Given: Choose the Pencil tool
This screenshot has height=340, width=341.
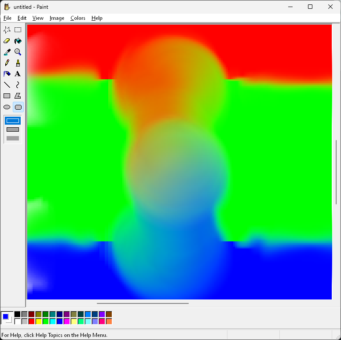Looking at the screenshot, I should tap(7, 63).
